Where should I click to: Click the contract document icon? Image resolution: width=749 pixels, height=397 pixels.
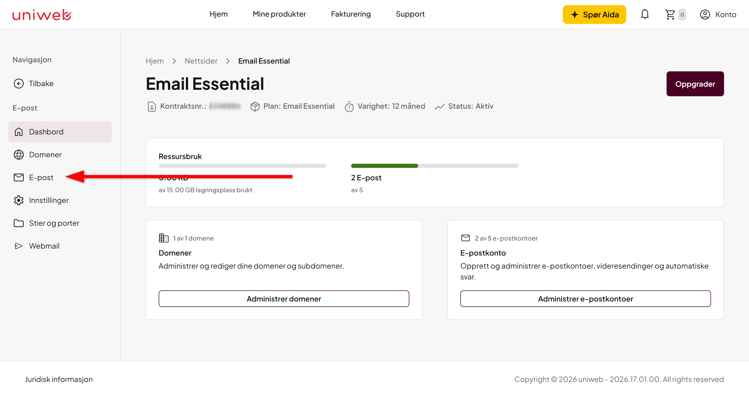151,106
